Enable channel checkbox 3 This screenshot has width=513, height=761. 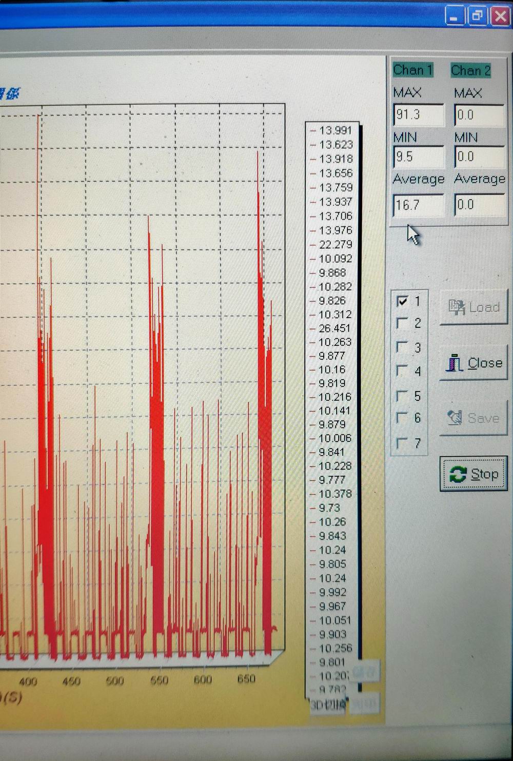coord(403,347)
